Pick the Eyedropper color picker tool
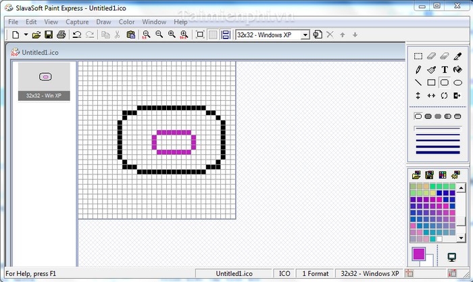The height and width of the screenshot is (282, 473). [457, 56]
